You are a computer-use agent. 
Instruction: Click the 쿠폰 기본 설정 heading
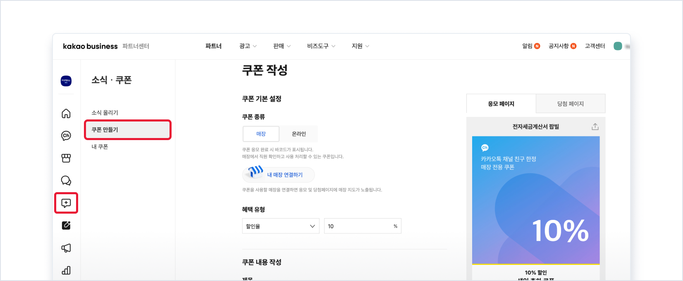pos(262,99)
